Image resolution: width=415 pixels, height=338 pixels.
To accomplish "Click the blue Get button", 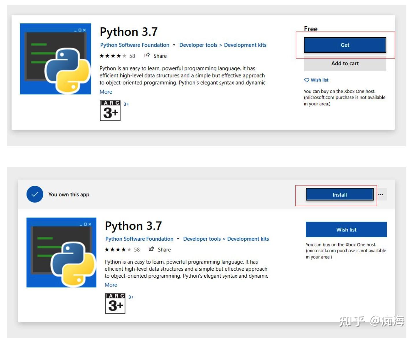I will click(345, 45).
